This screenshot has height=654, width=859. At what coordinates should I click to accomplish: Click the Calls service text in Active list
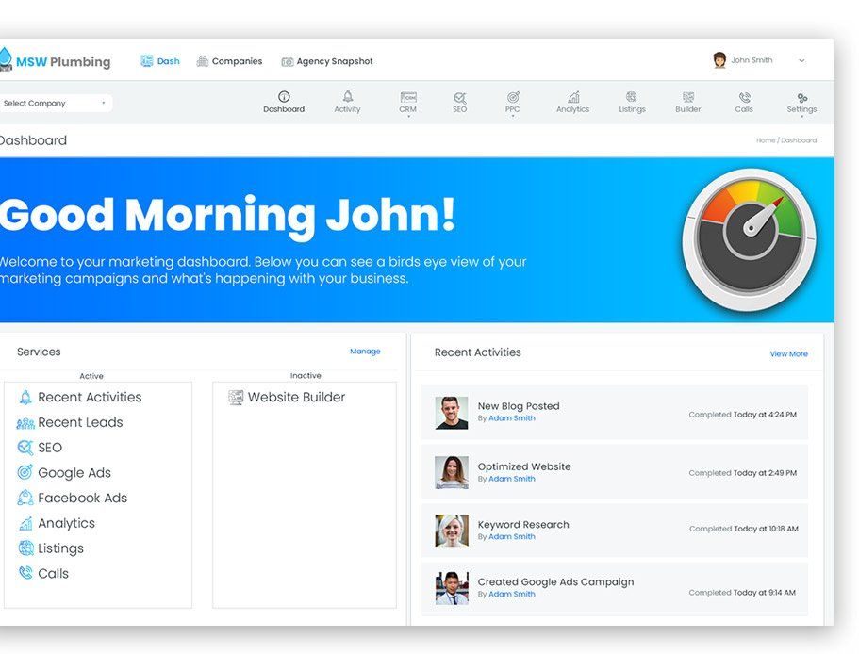pos(53,574)
